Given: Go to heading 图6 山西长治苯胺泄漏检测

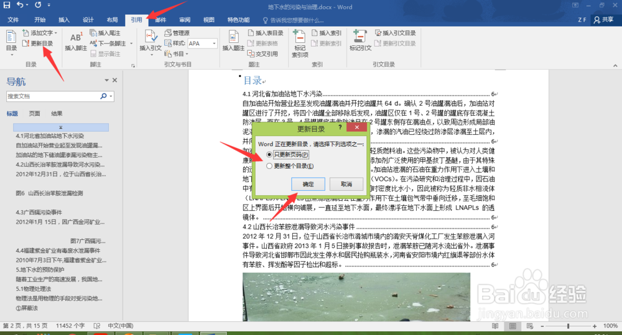Looking at the screenshot, I should (49, 193).
